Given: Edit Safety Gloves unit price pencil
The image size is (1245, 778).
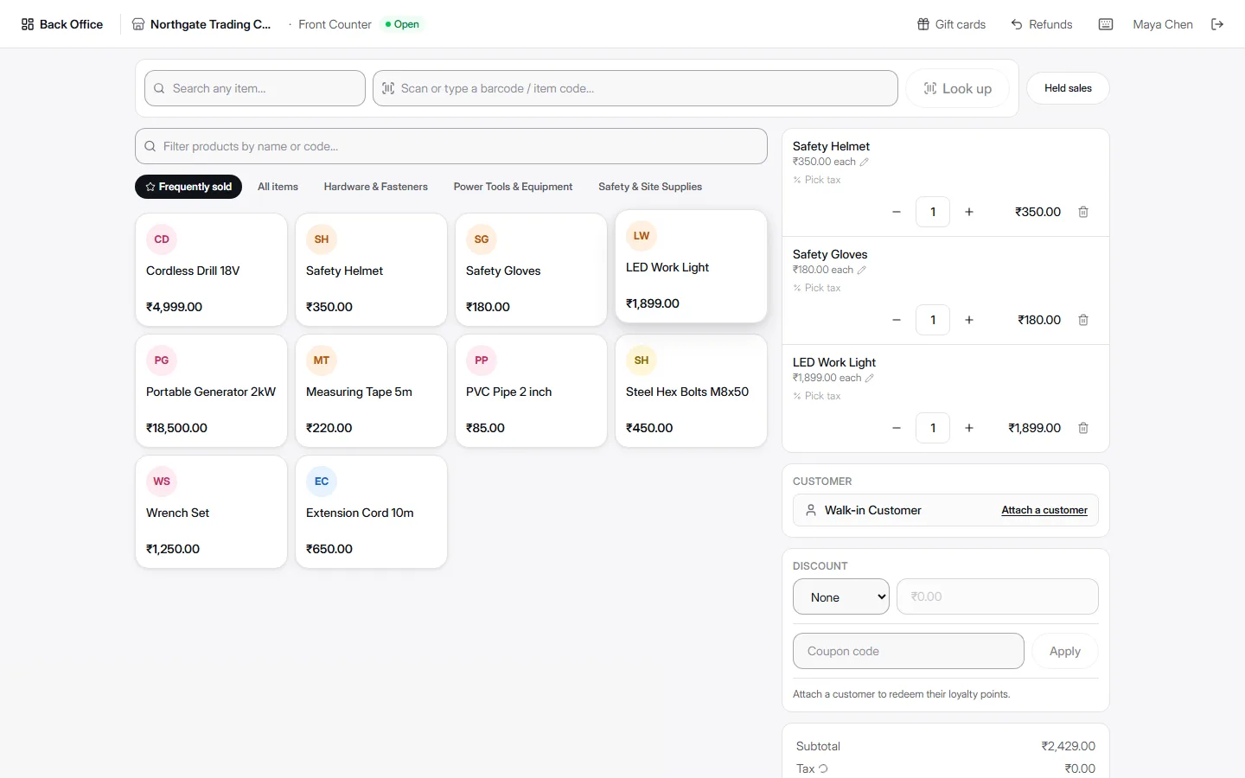Looking at the screenshot, I should click(862, 270).
